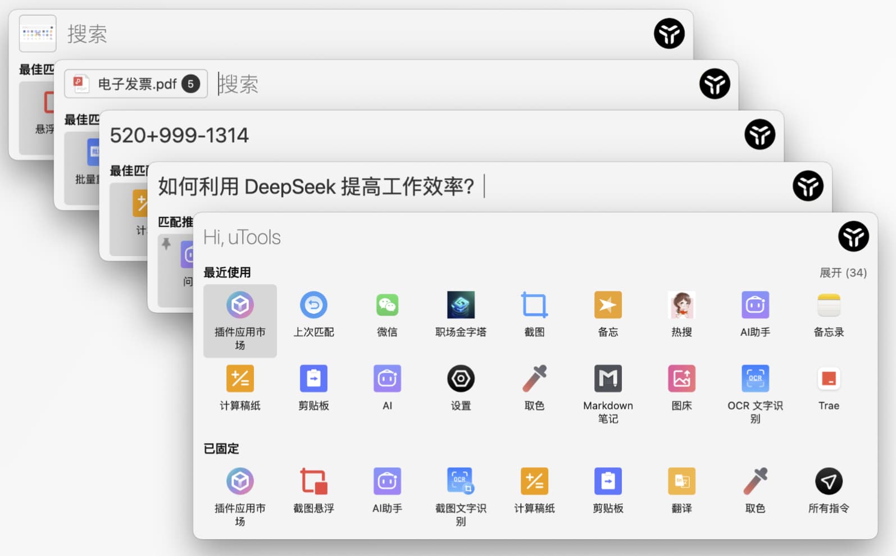
Task: Click uTools logo in DeepSeek query window
Action: [x=808, y=186]
